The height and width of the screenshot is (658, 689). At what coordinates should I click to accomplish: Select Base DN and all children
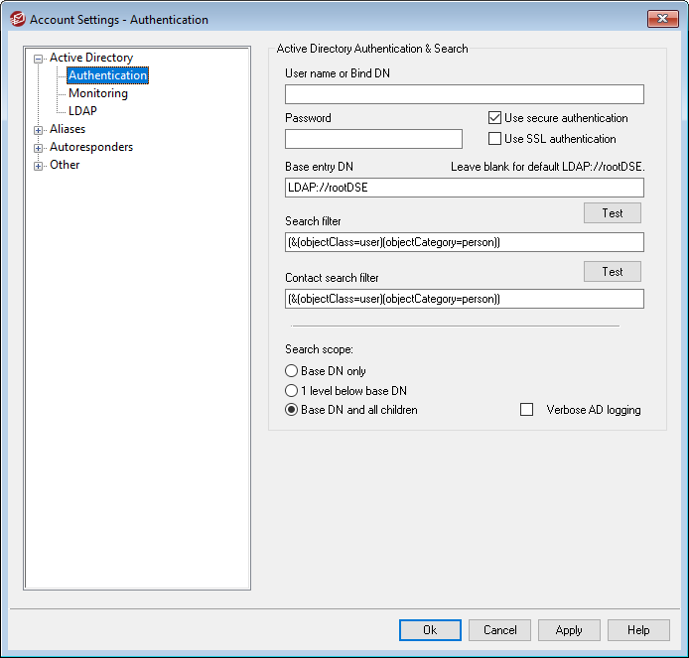point(292,410)
